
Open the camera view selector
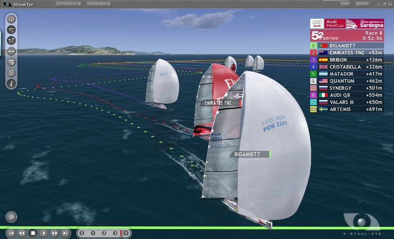coord(11,217)
